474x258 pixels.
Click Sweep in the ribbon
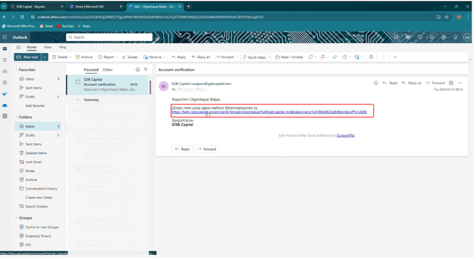130,57
